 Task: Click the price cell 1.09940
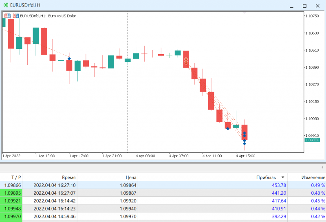[128, 209]
